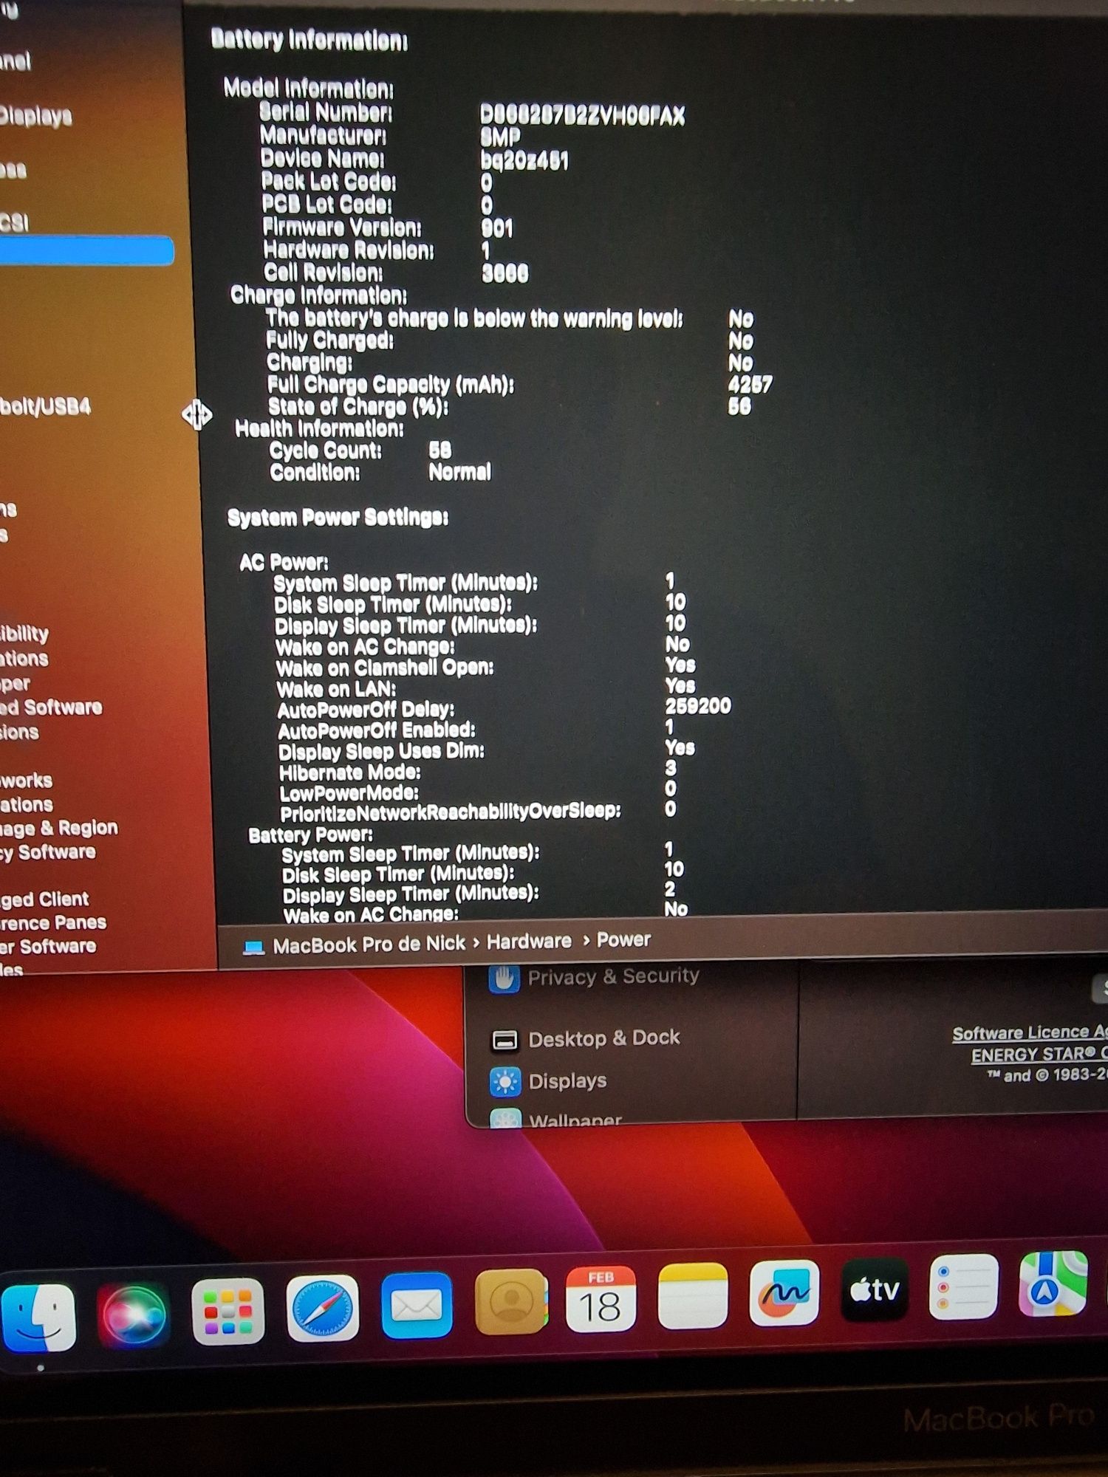Open Launchpad in the Dock
This screenshot has width=1108, height=1477.
coord(228,1312)
